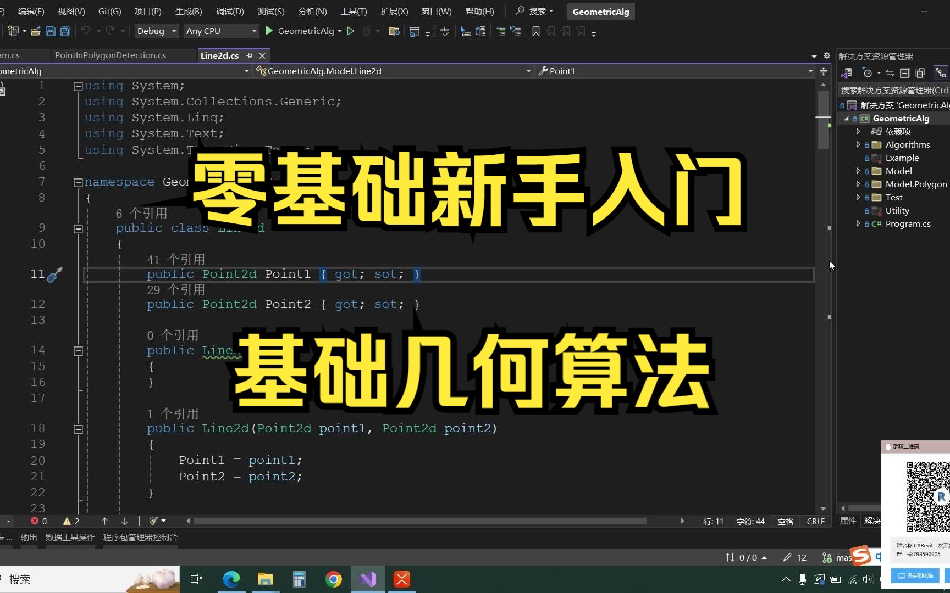Open the Any CPU platform dropdown

[x=221, y=31]
